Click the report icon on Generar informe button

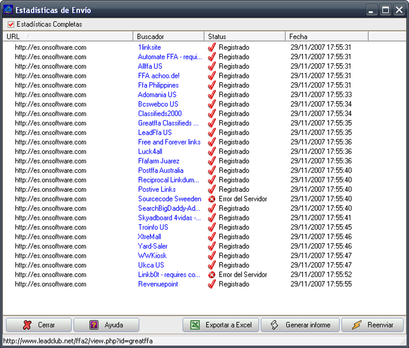[274, 325]
